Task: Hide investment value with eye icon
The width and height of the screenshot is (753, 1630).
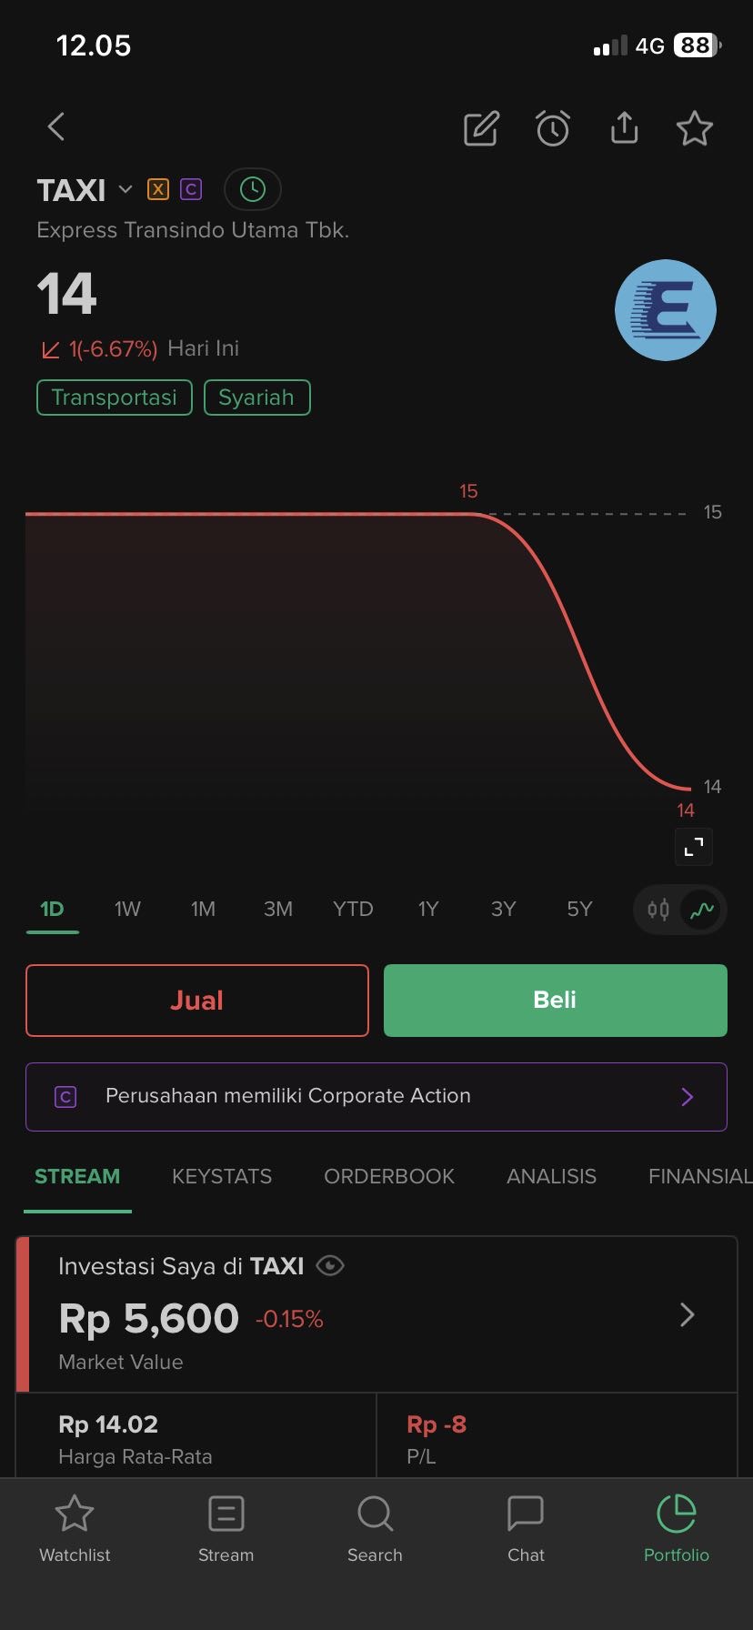Action: click(330, 1265)
